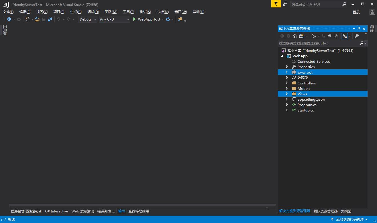The image size is (377, 223).
Task: Click the open file folder icon in the toolbar
Action: pos(37,19)
